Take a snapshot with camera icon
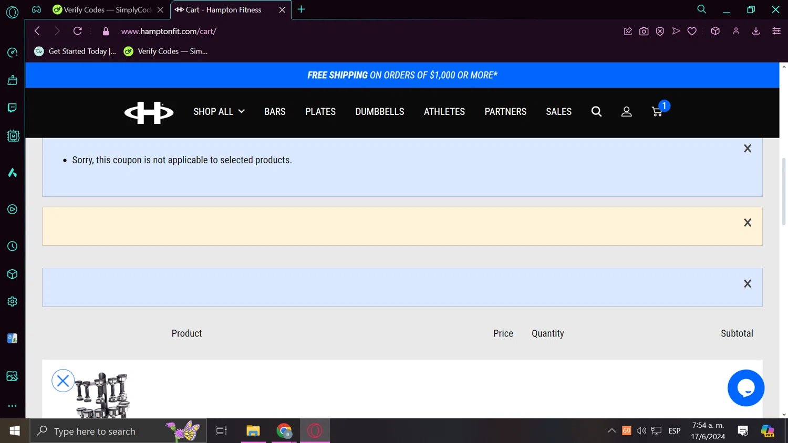Viewport: 788px width, 443px height. click(x=644, y=31)
